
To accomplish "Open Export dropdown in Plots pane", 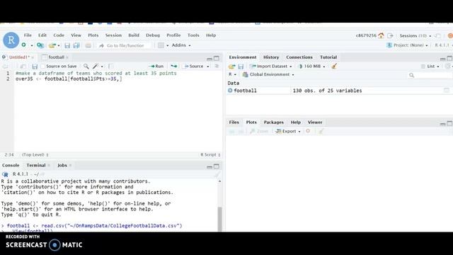I will (288, 131).
